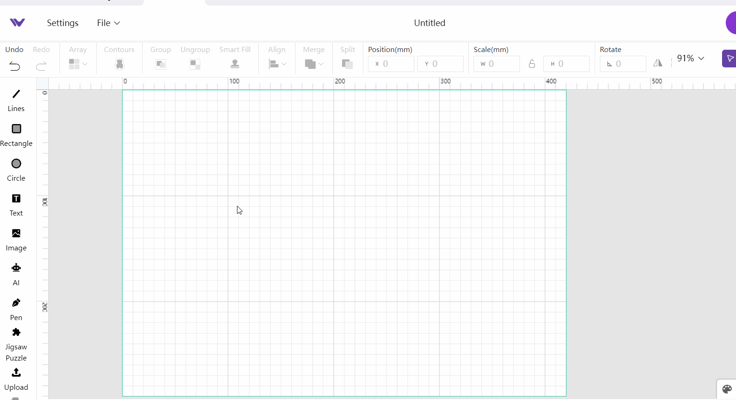Click the app logo icon
The image size is (736, 400).
tap(17, 23)
